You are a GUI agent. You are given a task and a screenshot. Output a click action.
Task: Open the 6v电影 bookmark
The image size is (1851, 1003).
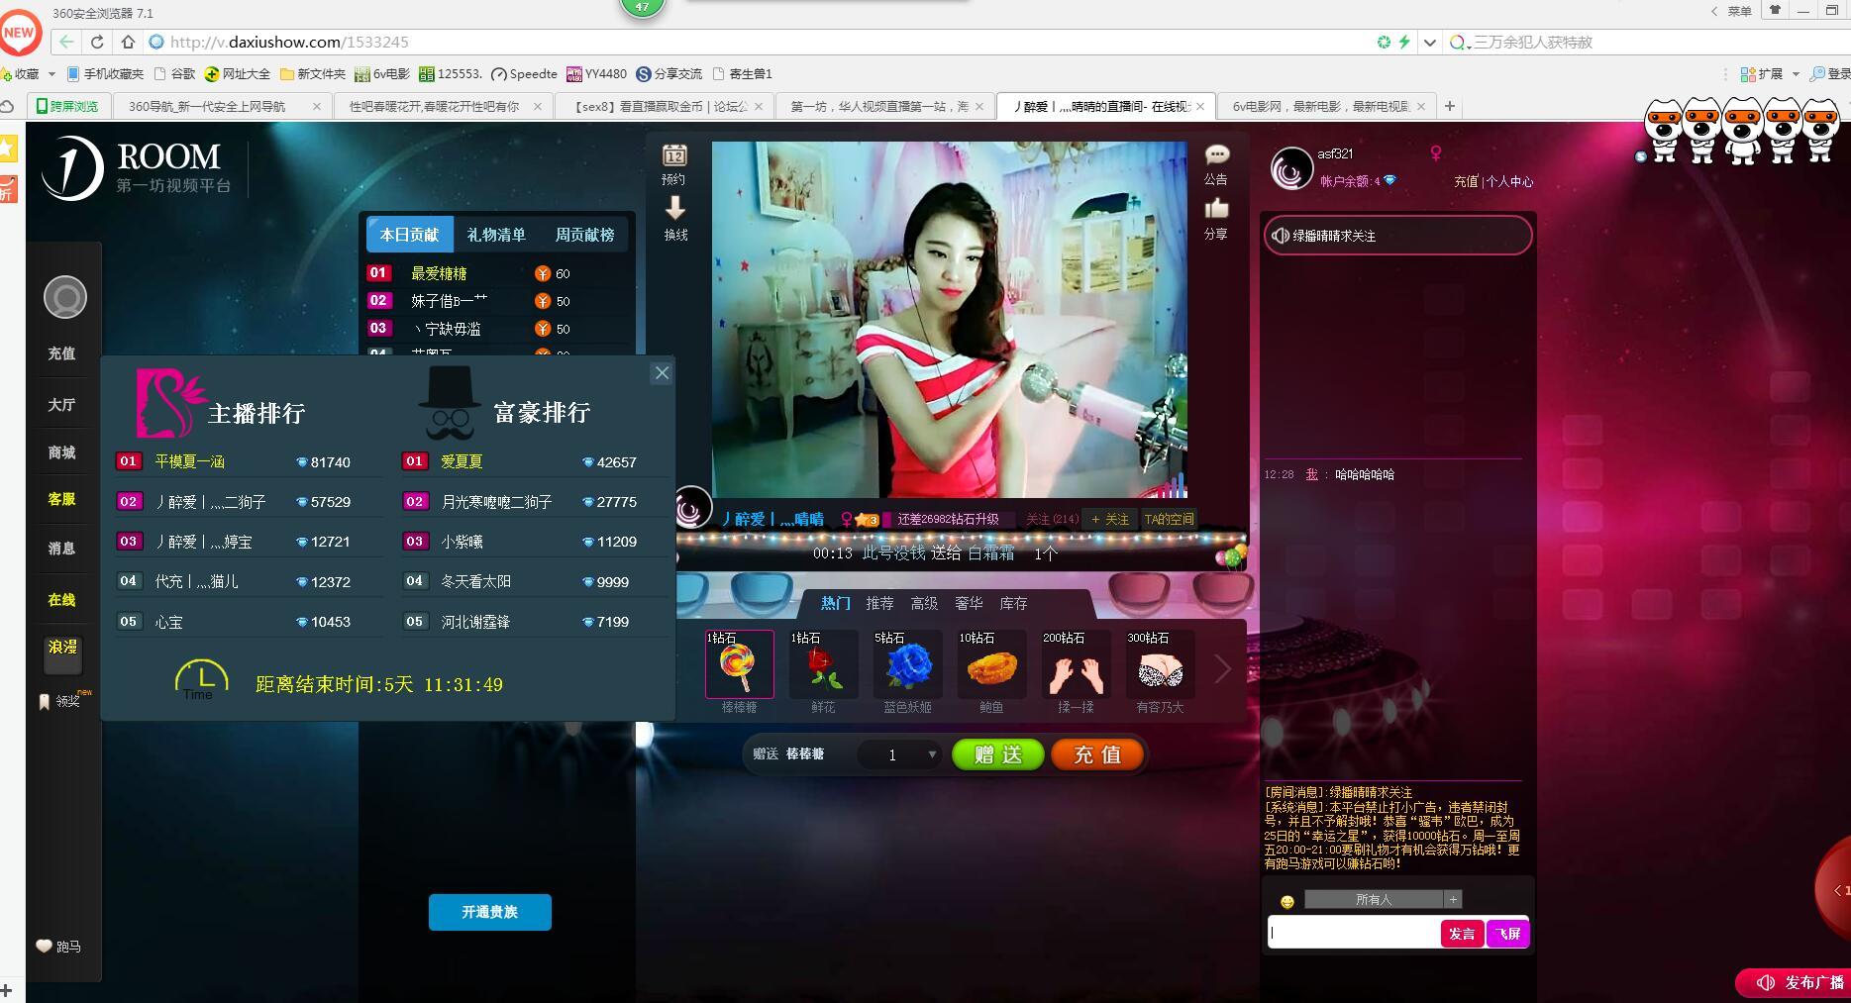(382, 74)
